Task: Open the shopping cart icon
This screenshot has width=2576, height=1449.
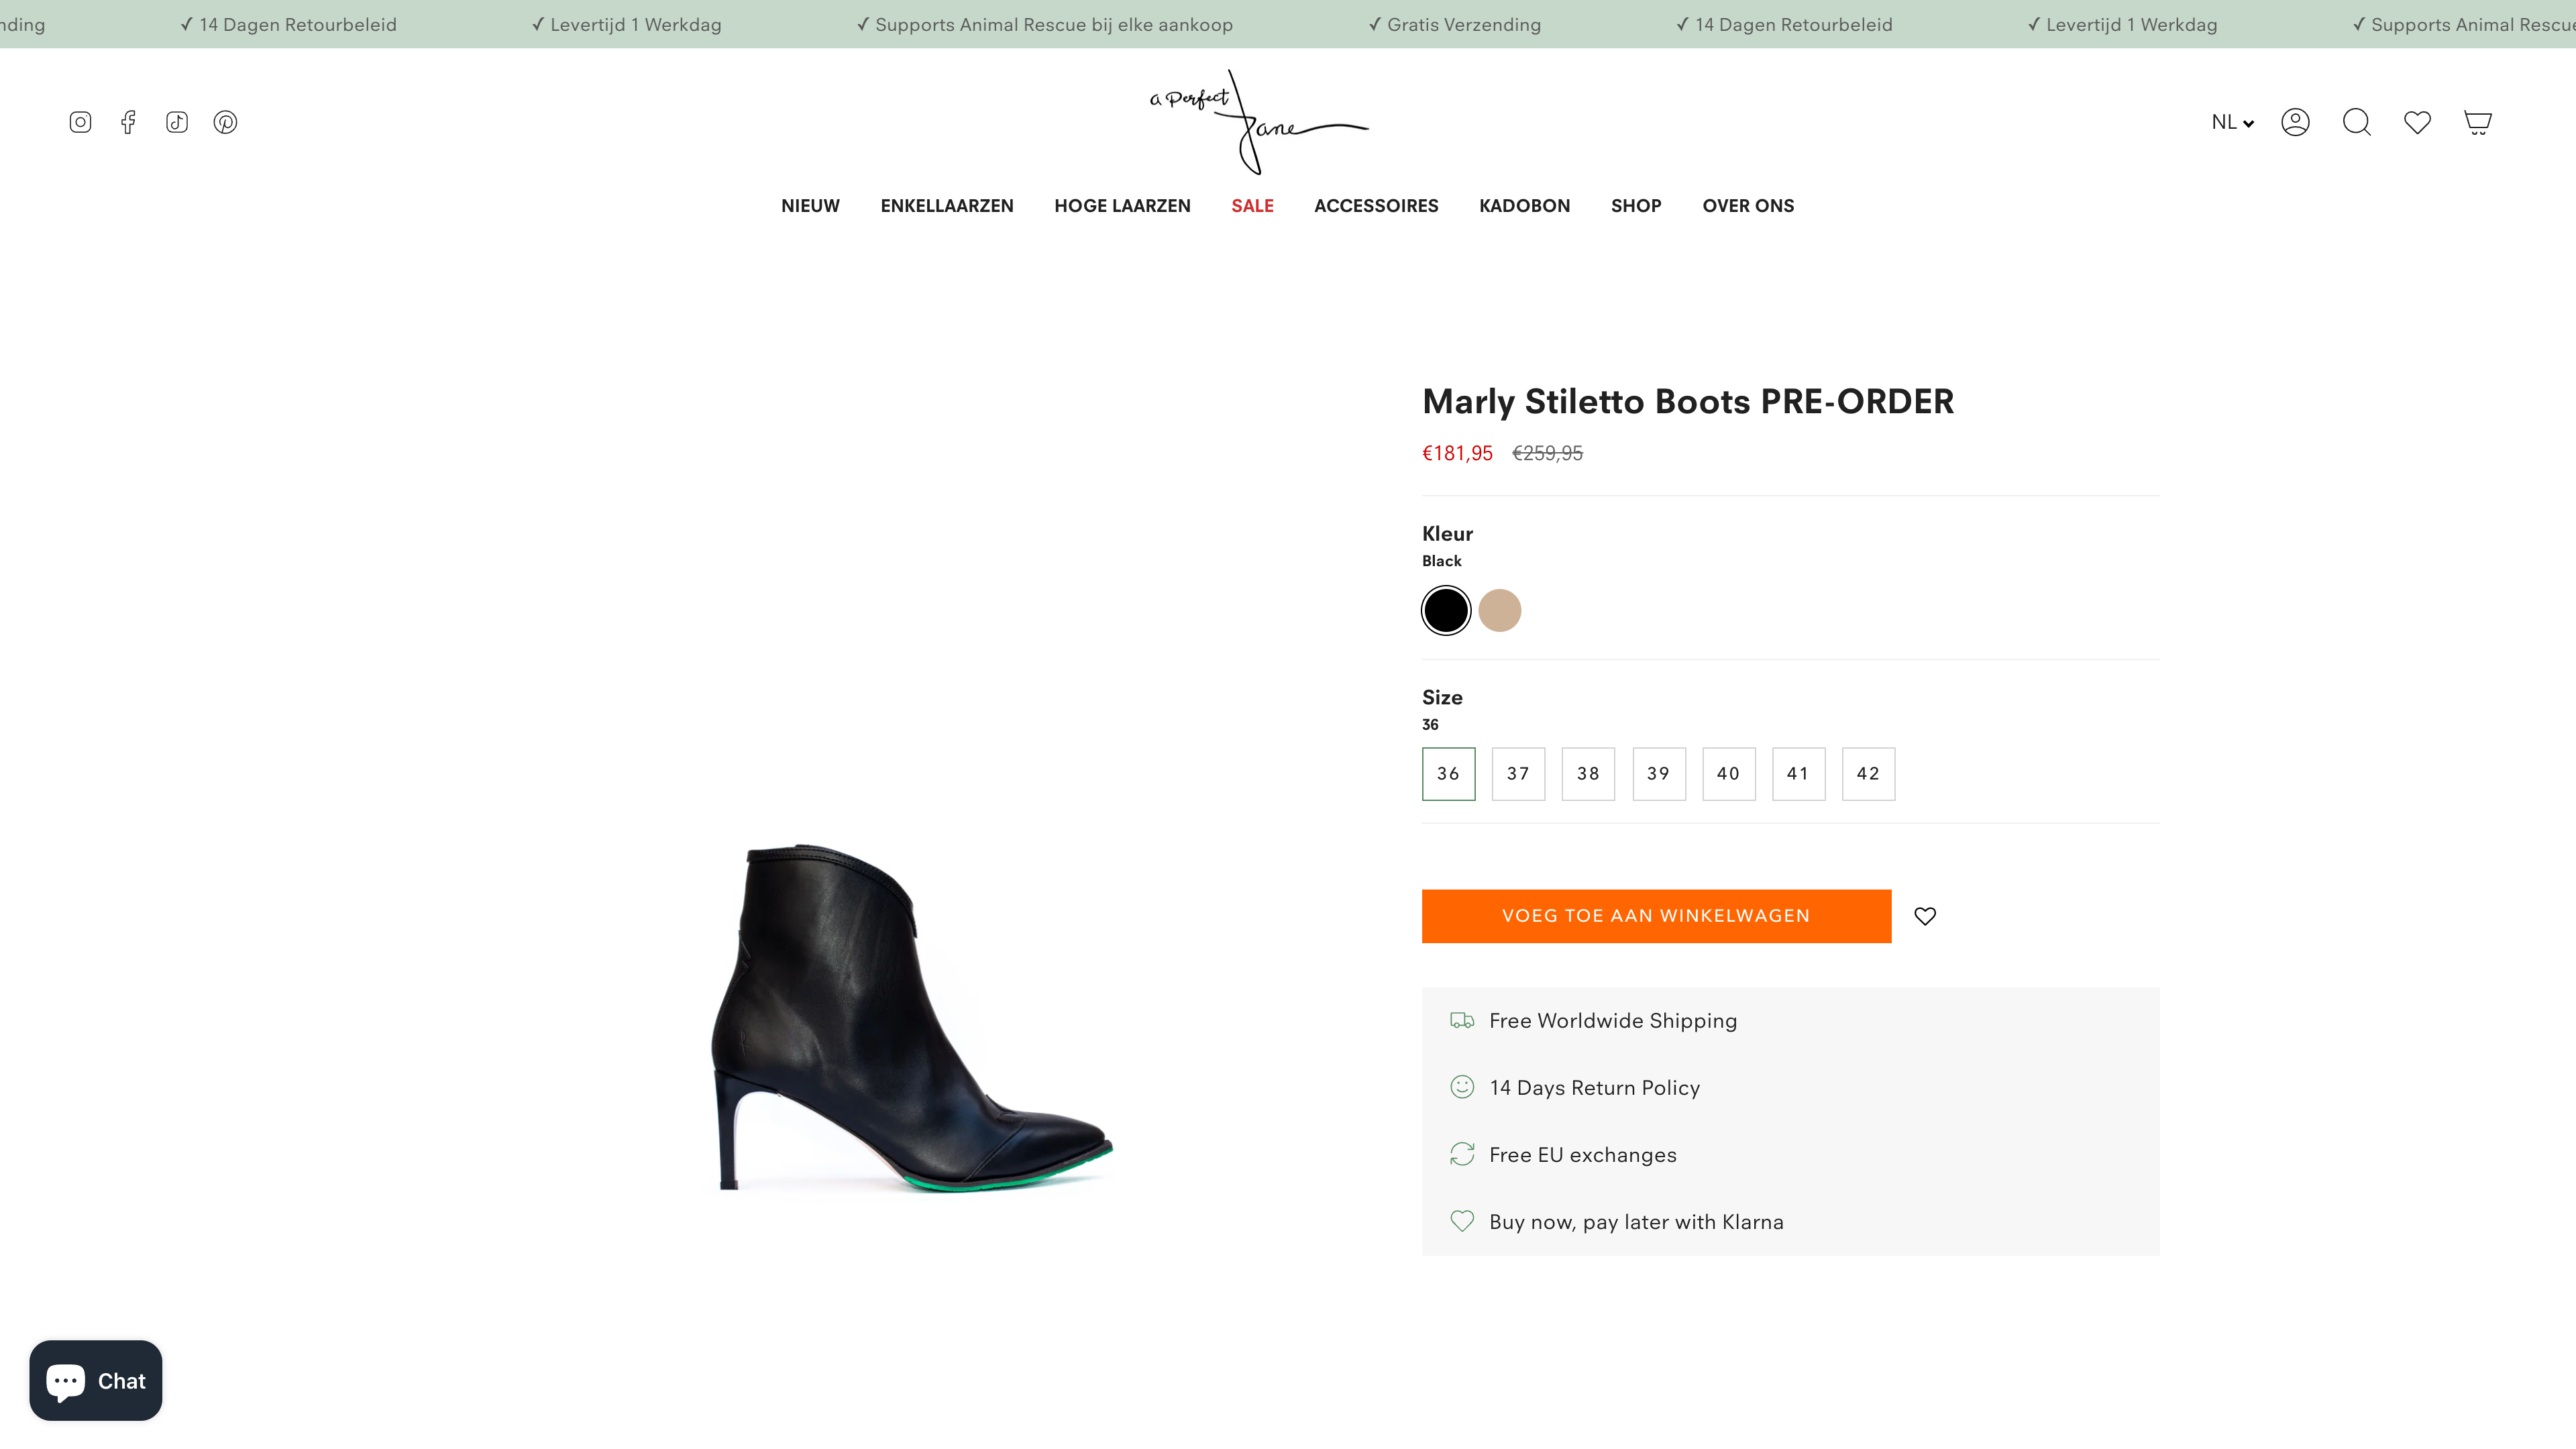Action: click(x=2477, y=122)
